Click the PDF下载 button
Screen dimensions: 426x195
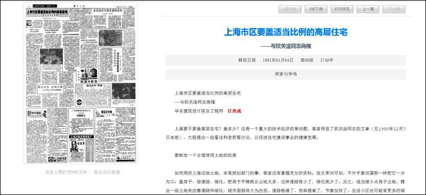pyautogui.click(x=316, y=9)
